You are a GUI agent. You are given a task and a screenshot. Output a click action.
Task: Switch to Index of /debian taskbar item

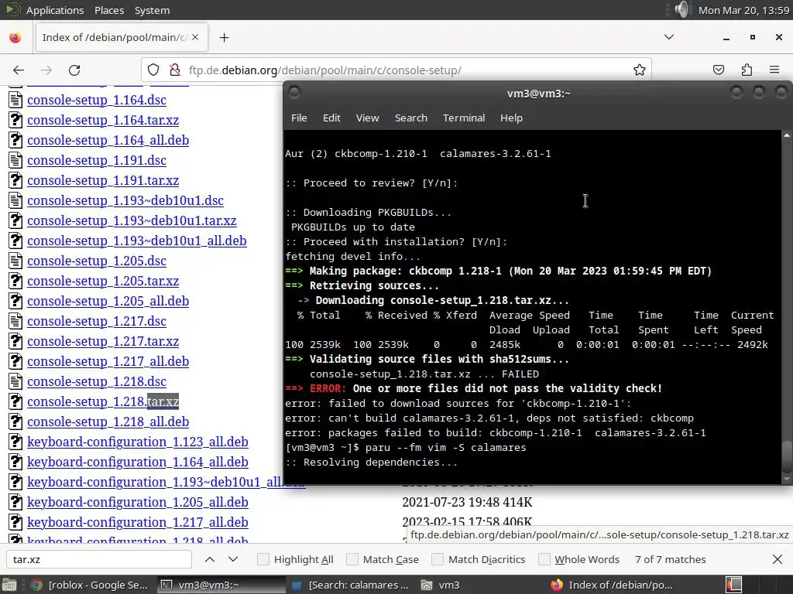(612, 585)
